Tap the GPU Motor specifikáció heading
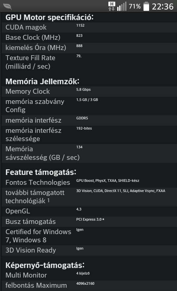177x291 pixels. (x=50, y=17)
